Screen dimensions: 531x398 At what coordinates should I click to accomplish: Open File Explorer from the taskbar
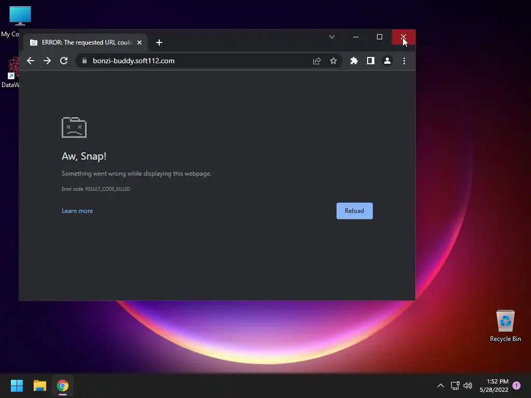point(39,386)
